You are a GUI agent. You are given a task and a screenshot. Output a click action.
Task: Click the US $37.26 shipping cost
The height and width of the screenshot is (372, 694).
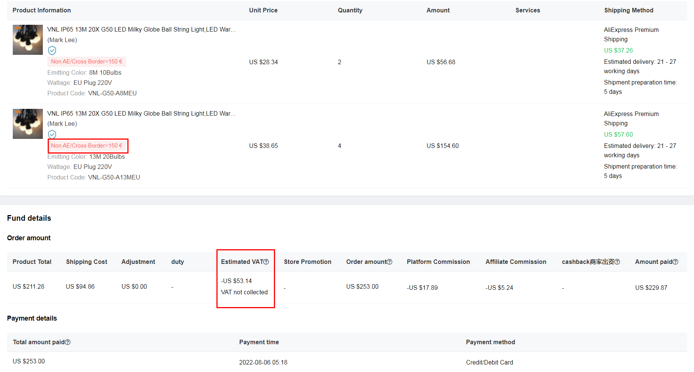coord(618,50)
